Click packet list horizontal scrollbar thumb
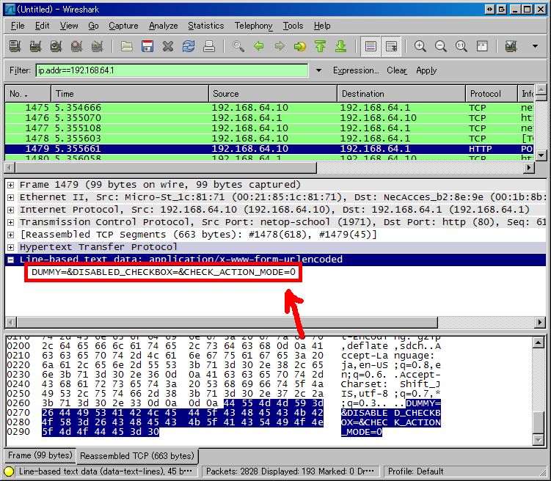Viewport: 551px width, 481px height. pyautogui.click(x=166, y=168)
